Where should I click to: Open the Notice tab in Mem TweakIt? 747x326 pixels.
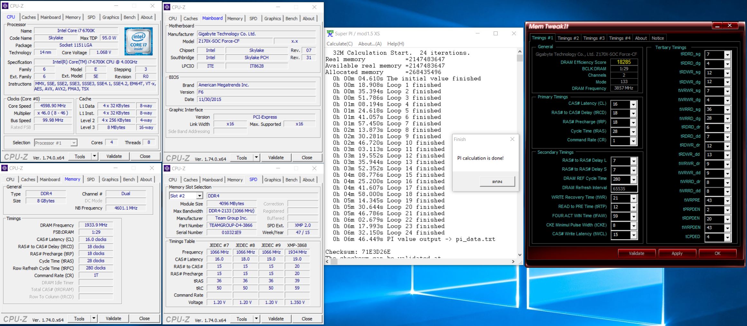click(658, 38)
